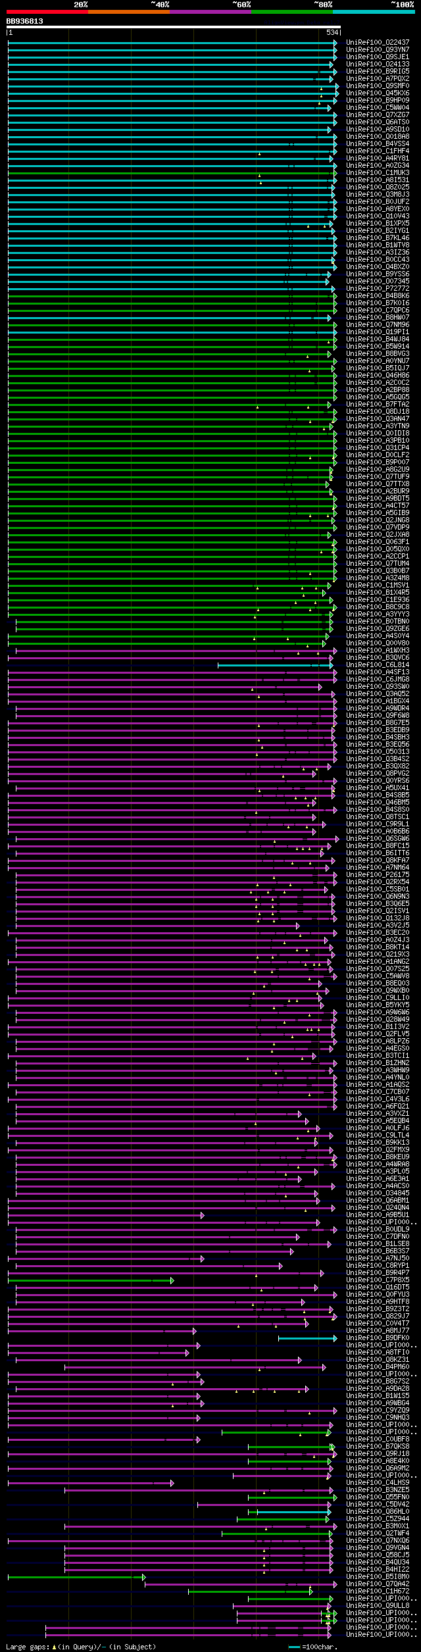Image resolution: width=421 pixels, height=1652 pixels.
Task: Click label UniRef100_Q46H86
Action: (378, 376)
